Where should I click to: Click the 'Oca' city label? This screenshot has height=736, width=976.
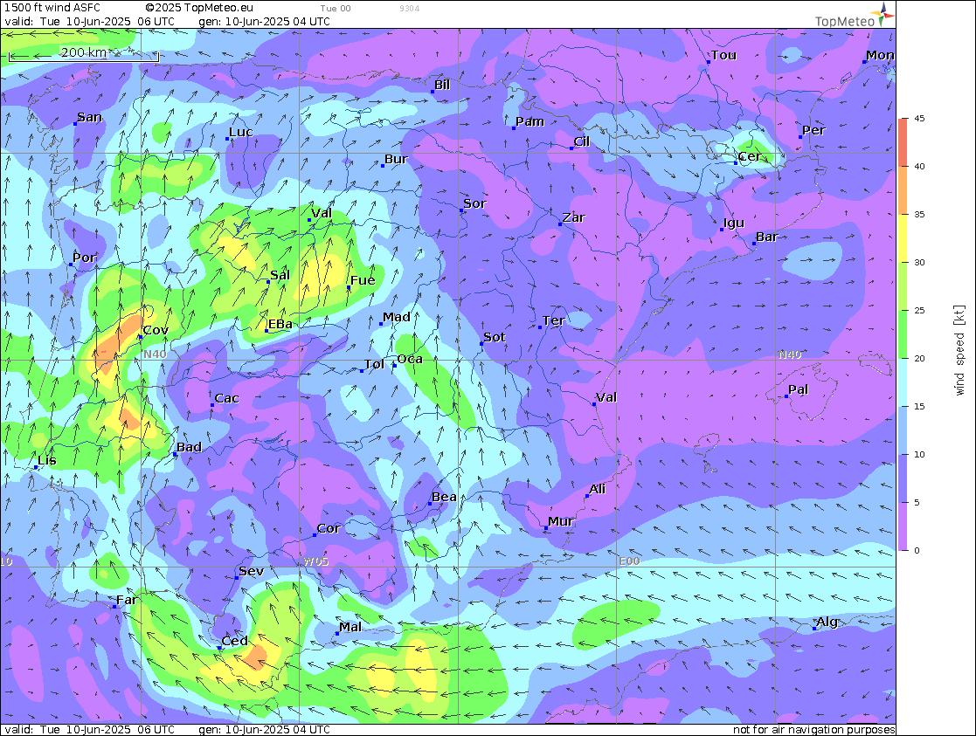(x=410, y=360)
